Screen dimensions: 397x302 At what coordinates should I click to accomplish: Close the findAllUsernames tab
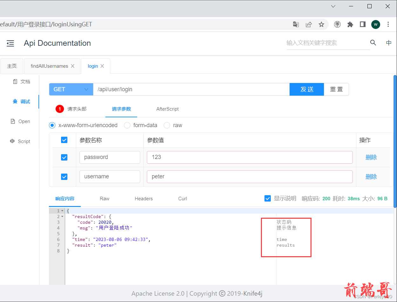coord(72,66)
